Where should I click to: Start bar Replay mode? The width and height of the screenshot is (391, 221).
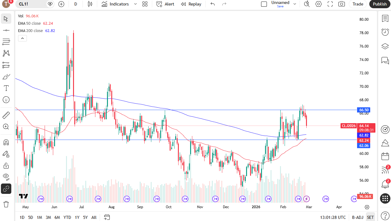(191, 4)
